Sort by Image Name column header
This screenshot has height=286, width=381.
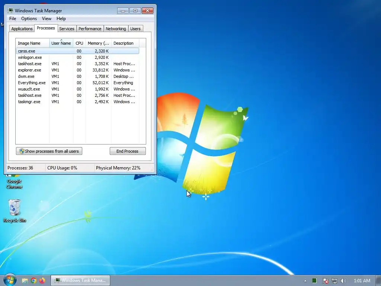[33, 43]
